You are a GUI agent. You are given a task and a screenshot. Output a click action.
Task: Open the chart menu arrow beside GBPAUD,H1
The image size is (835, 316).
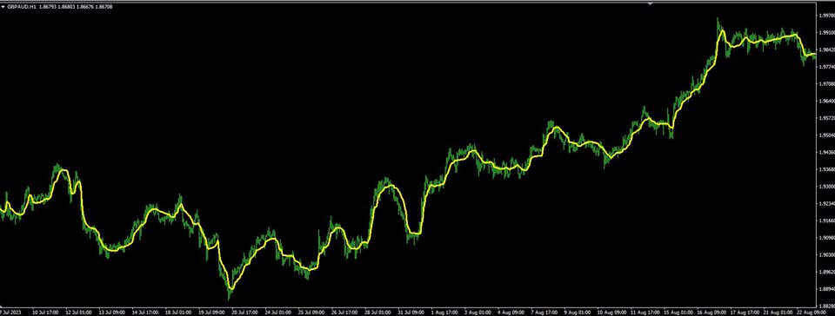(x=3, y=7)
